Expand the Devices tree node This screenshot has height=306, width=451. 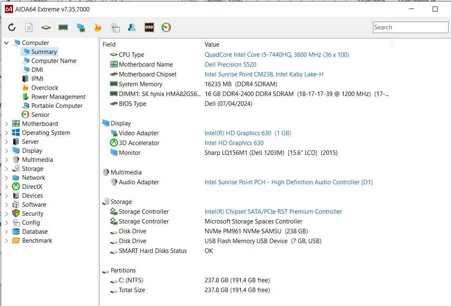pos(6,196)
